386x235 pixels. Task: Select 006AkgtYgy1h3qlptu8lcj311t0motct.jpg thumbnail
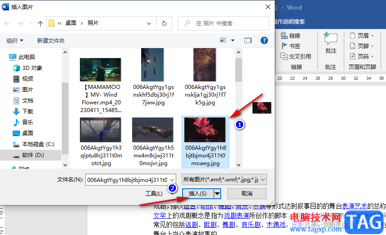(100, 130)
